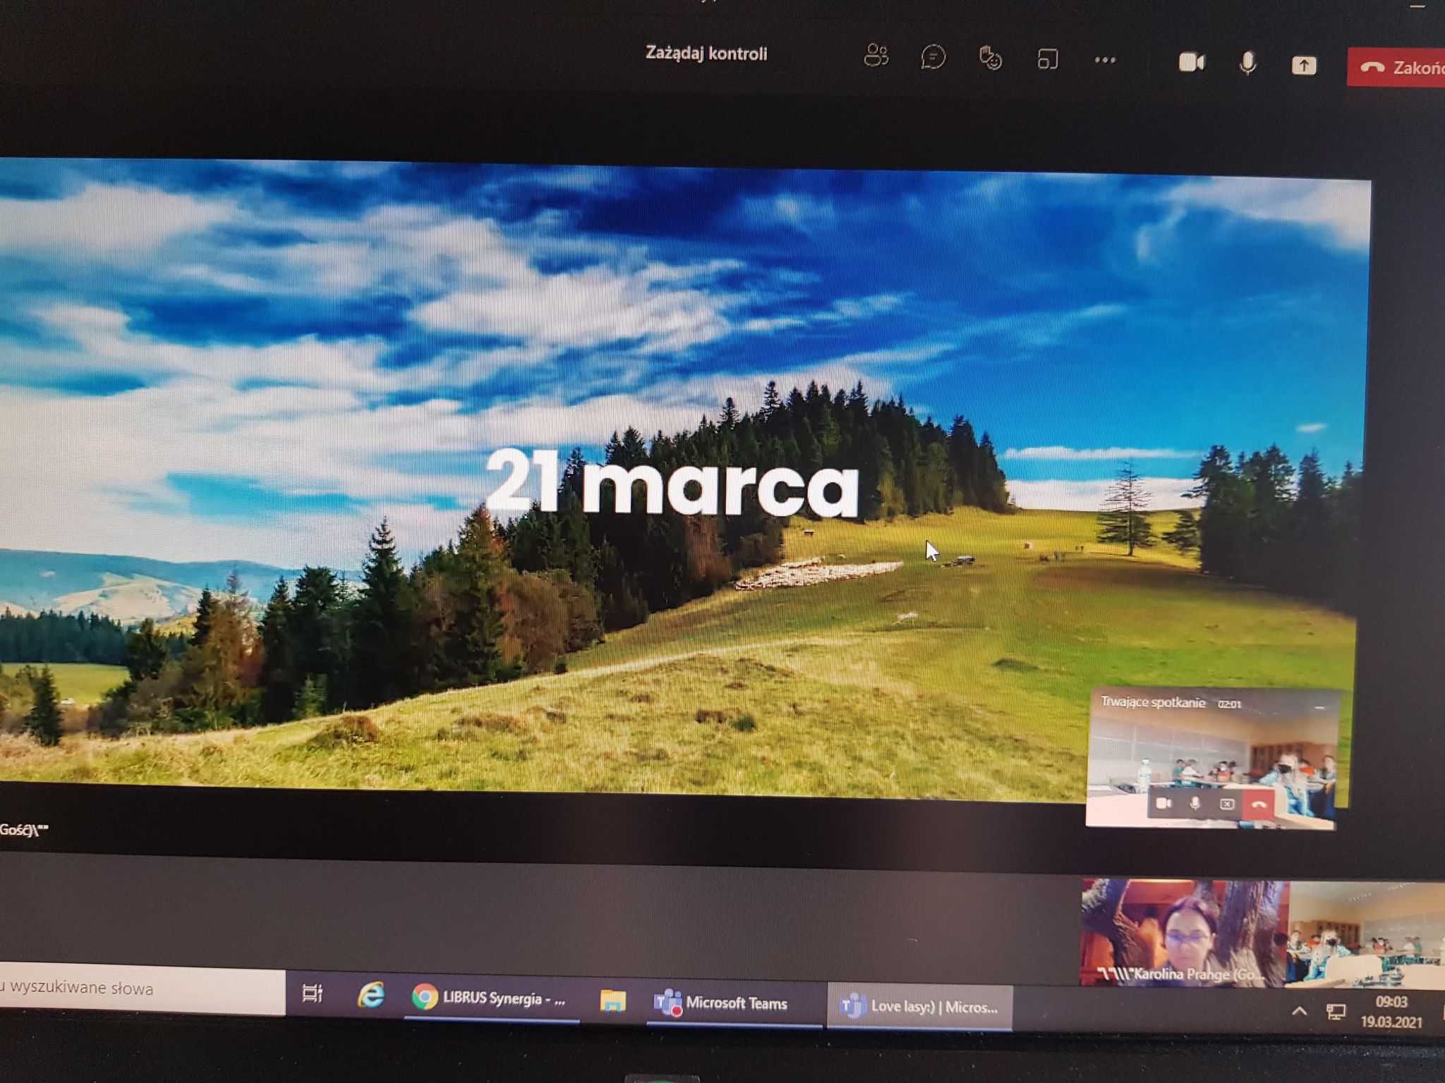Image resolution: width=1445 pixels, height=1083 pixels.
Task: Open the meeting chat panel
Action: point(933,57)
